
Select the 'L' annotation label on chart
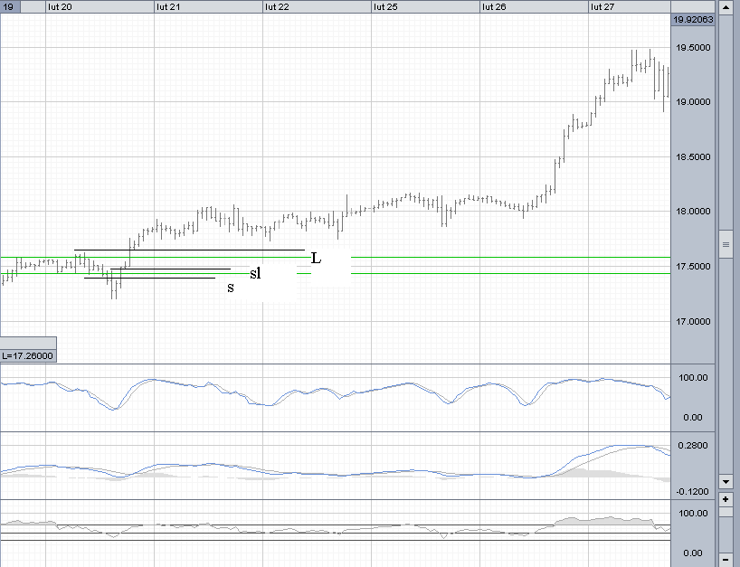316,259
